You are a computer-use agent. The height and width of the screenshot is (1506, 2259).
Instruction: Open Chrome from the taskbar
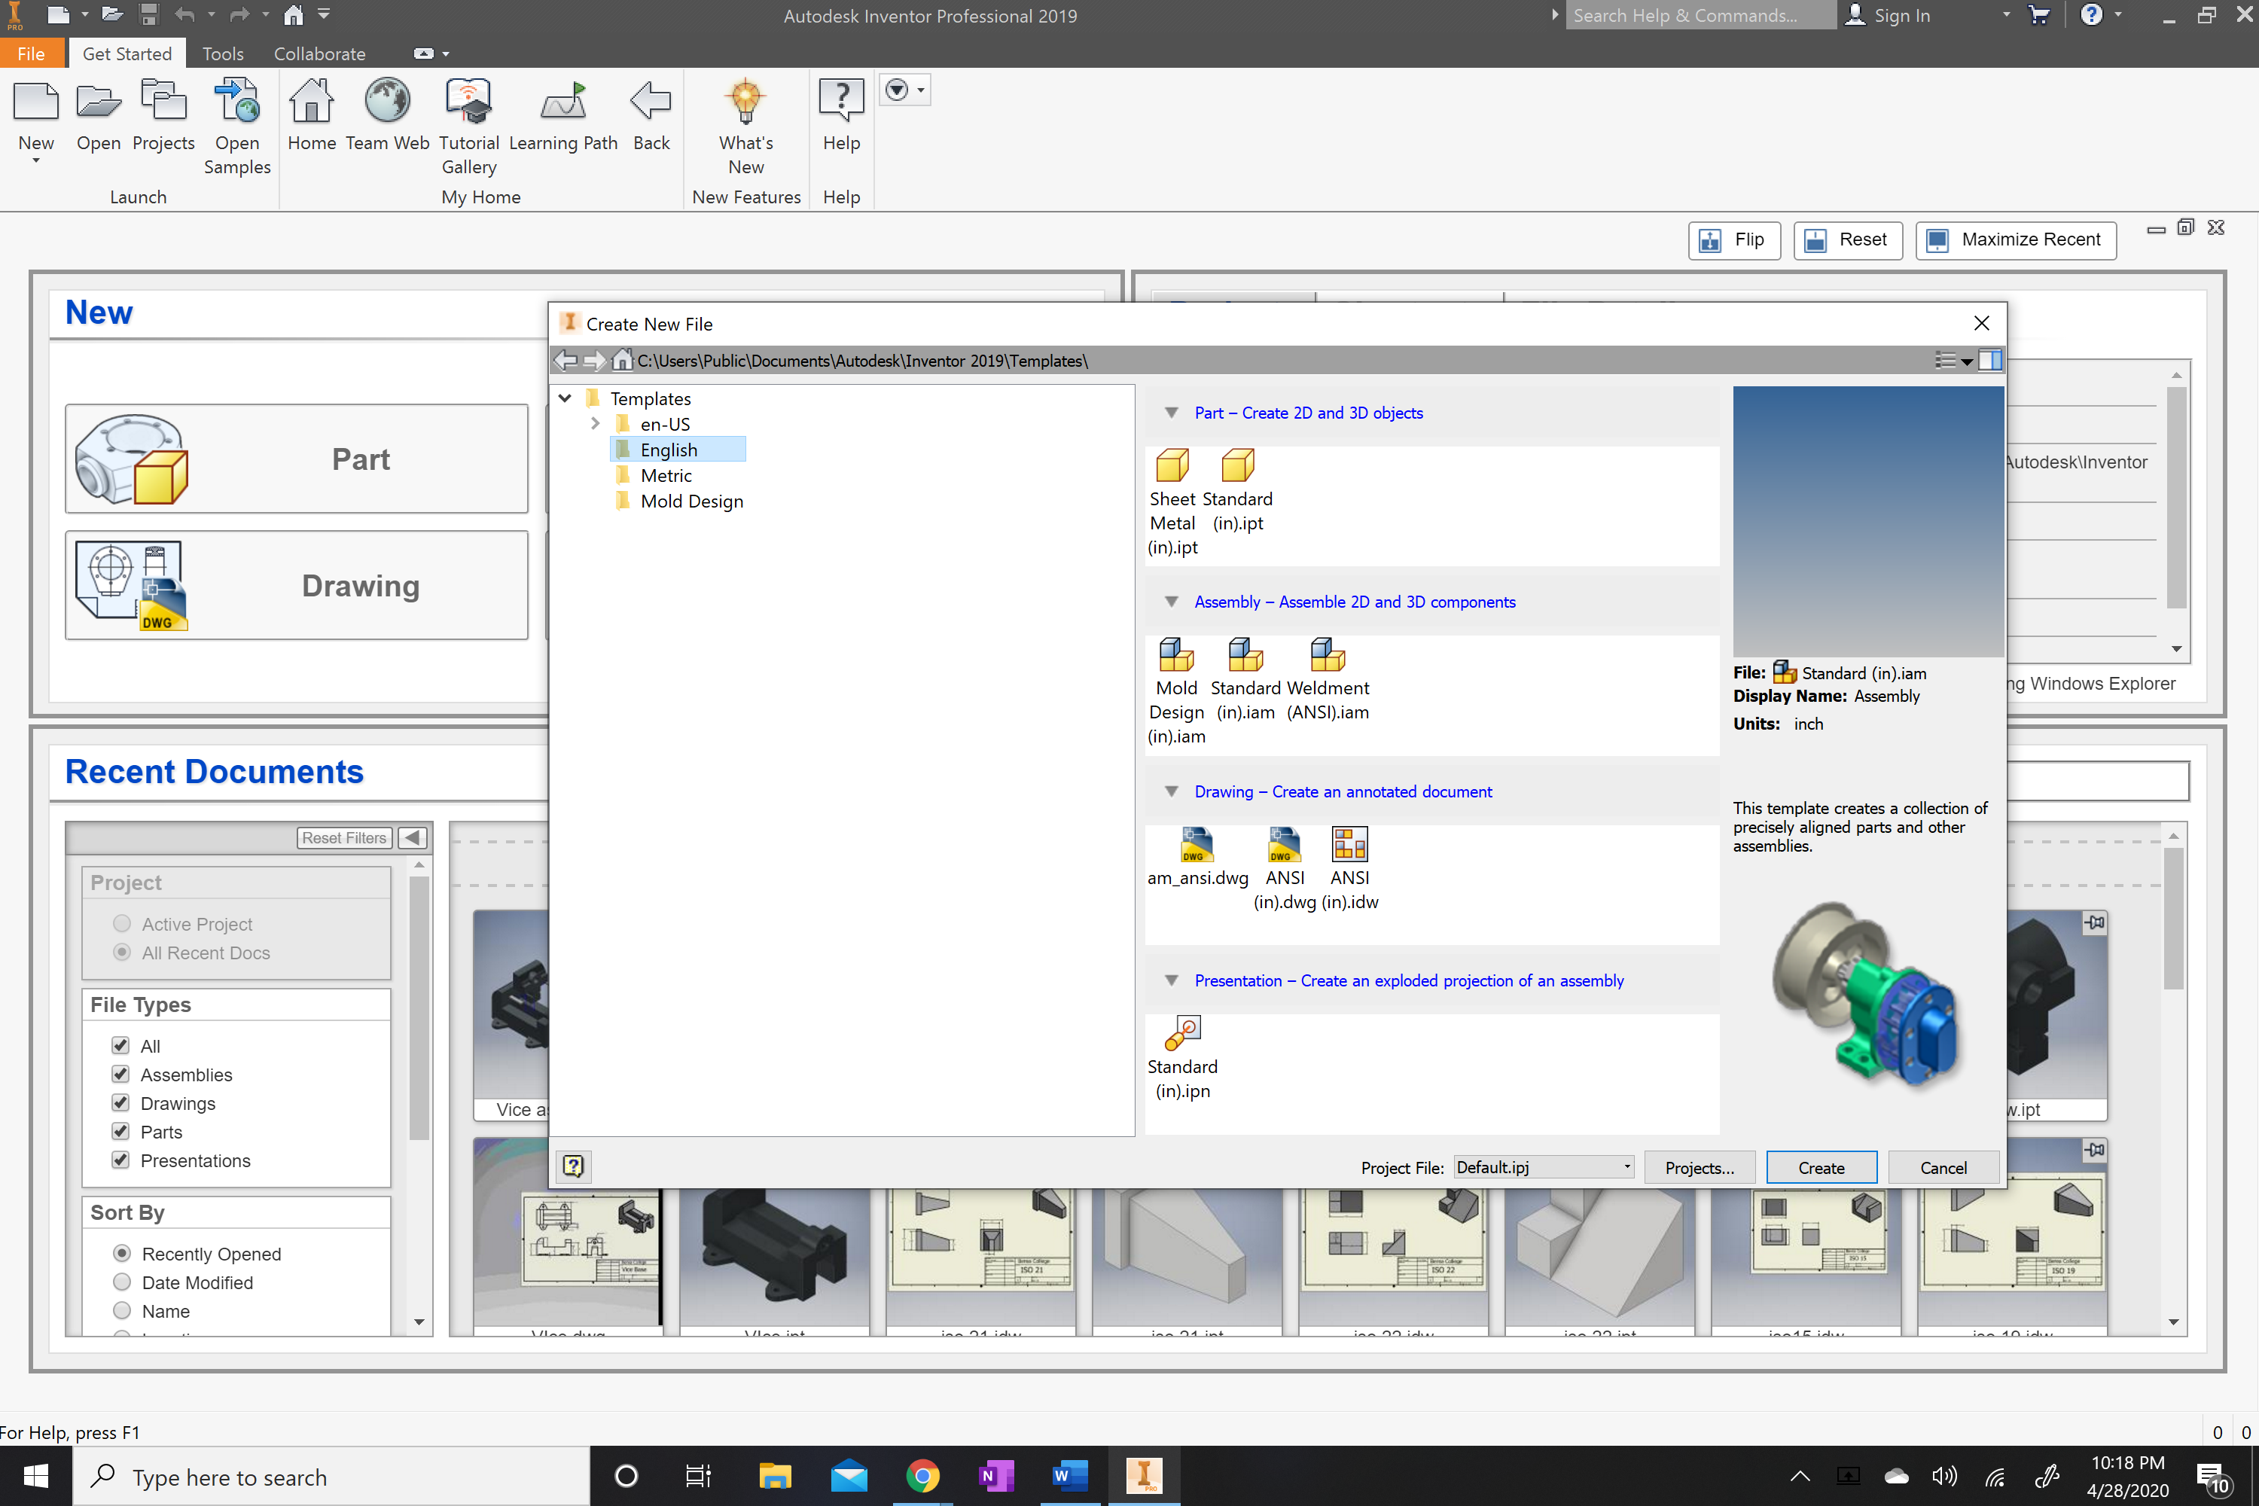[x=922, y=1475]
